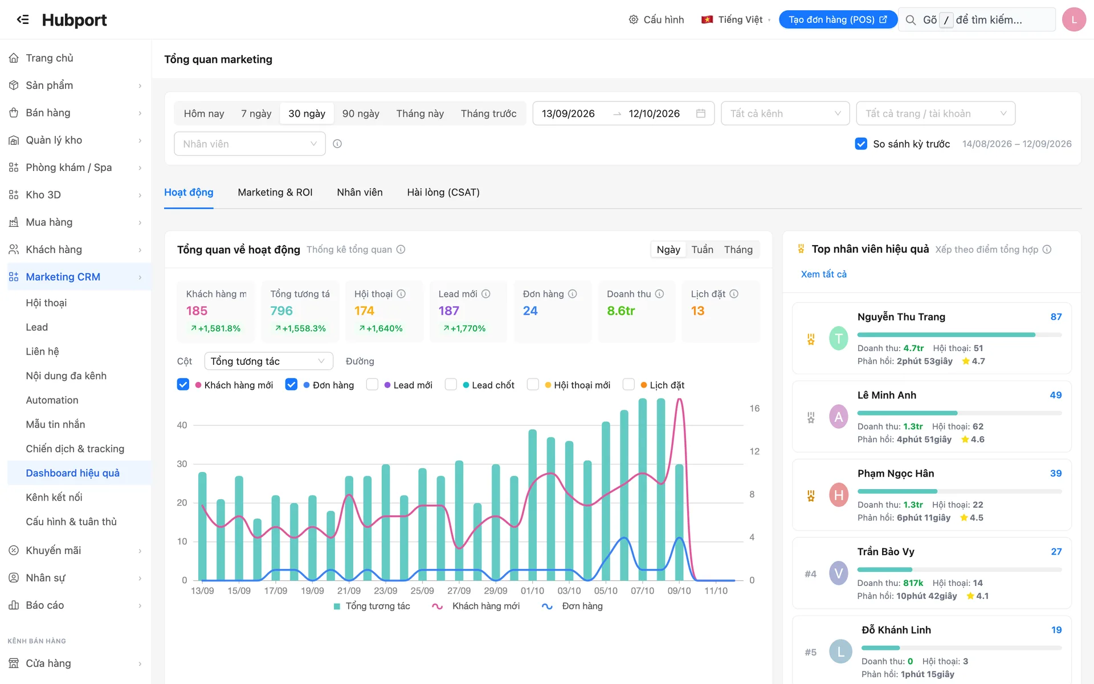Click Trang chủ home icon in sidebar
This screenshot has width=1094, height=684.
(14, 58)
